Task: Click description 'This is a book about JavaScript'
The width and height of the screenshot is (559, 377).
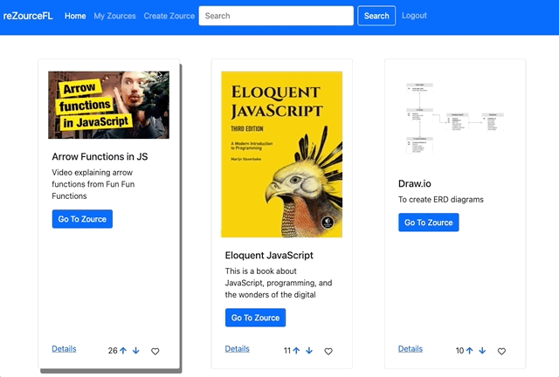Action: [279, 283]
